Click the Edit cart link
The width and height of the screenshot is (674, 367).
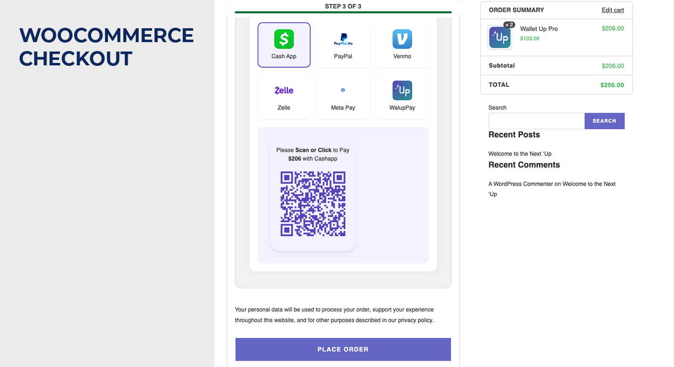tap(613, 10)
